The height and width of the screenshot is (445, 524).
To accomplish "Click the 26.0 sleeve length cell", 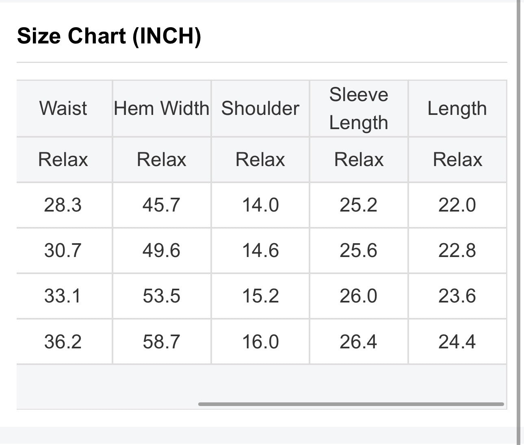I will coord(359,296).
